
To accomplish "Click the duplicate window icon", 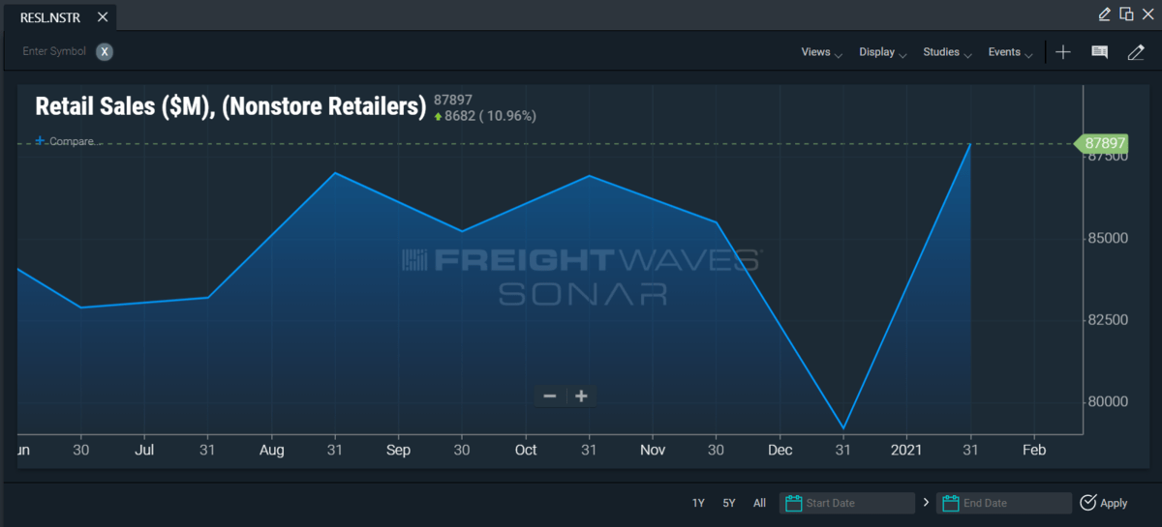I will tap(1126, 14).
